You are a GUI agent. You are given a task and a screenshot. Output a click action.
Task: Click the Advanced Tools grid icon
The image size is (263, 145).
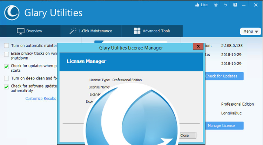(x=137, y=31)
